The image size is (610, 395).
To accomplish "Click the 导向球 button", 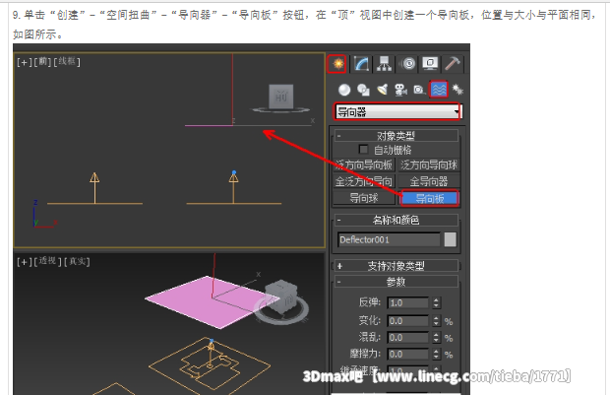I will pyautogui.click(x=364, y=198).
